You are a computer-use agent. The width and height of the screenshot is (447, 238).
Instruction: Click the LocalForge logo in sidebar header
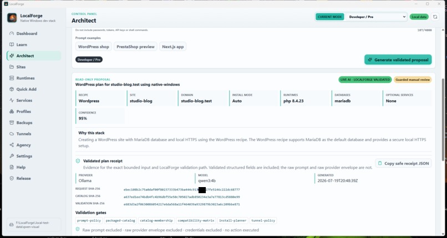[12, 18]
